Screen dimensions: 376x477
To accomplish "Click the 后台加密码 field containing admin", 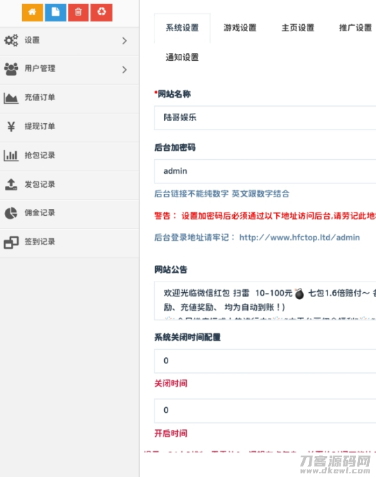I will [x=265, y=171].
